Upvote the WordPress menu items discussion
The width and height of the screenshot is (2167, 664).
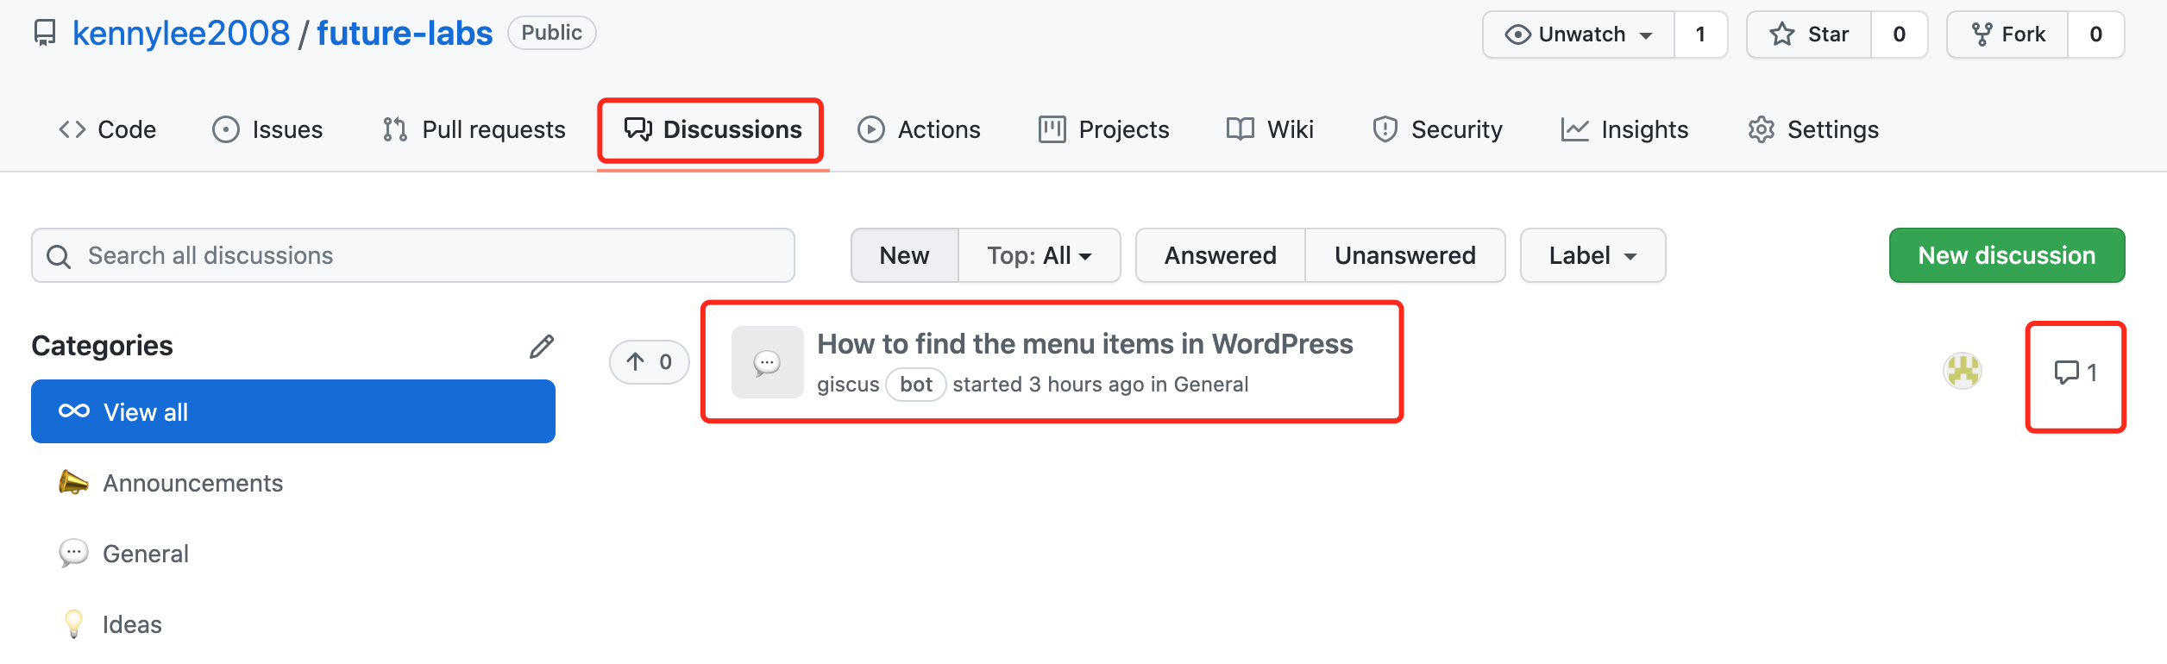(x=649, y=362)
